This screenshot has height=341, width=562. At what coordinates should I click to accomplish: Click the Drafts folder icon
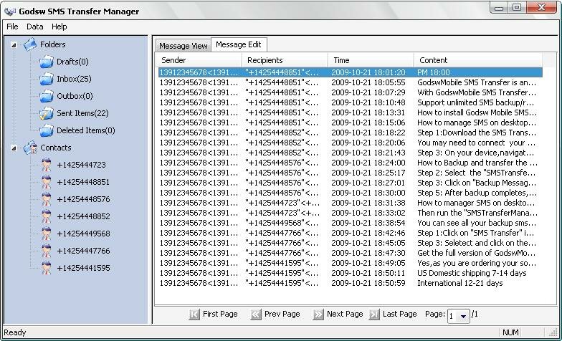(47, 62)
